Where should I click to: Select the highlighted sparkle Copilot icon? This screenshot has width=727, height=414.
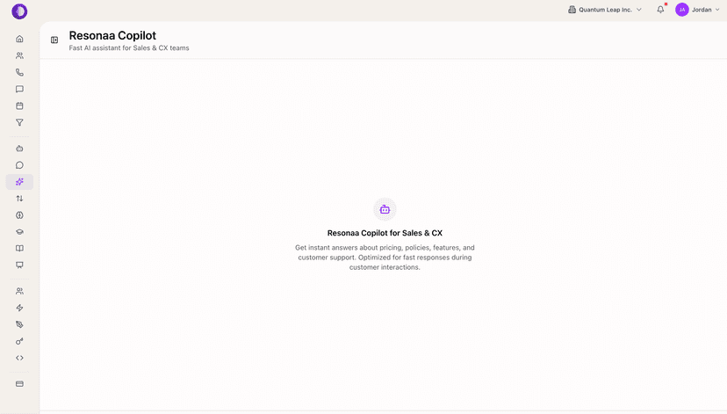click(x=19, y=182)
